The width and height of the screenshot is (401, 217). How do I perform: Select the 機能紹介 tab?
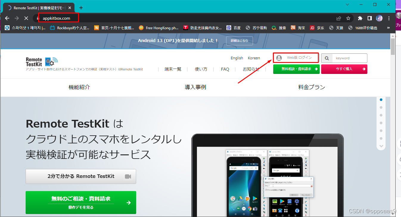click(79, 87)
